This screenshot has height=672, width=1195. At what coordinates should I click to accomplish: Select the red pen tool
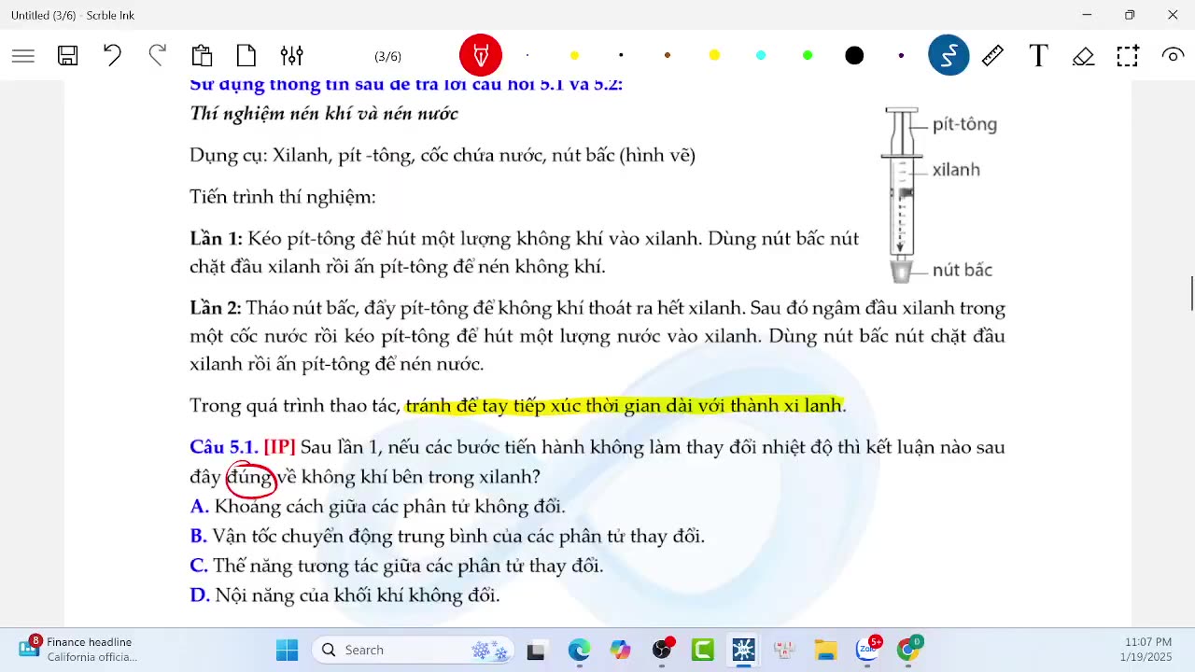click(x=481, y=56)
